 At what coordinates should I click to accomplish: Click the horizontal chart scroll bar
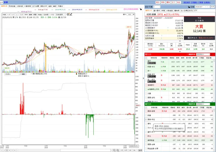point(86,150)
